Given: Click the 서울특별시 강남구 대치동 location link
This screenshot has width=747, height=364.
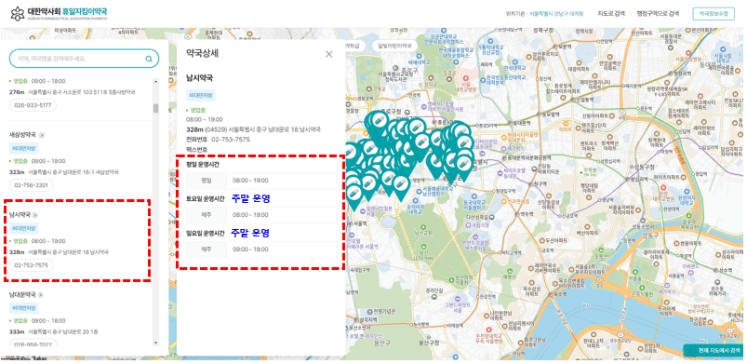Looking at the screenshot, I should coord(557,13).
